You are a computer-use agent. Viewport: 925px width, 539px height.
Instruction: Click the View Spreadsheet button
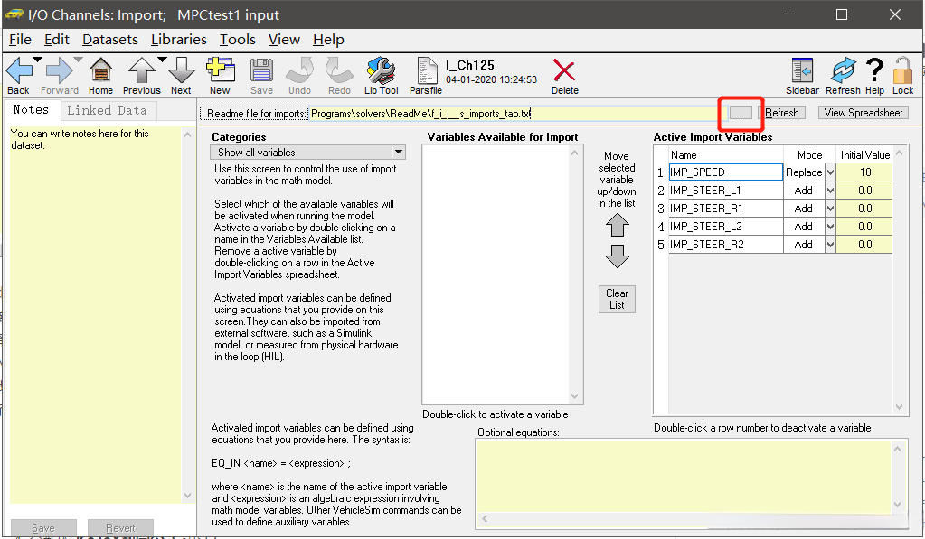point(863,113)
